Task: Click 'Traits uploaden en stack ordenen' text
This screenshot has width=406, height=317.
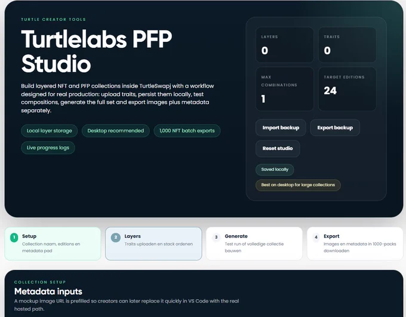Action: 158,244
